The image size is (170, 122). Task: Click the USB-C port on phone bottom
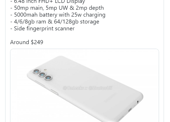click(x=130, y=110)
